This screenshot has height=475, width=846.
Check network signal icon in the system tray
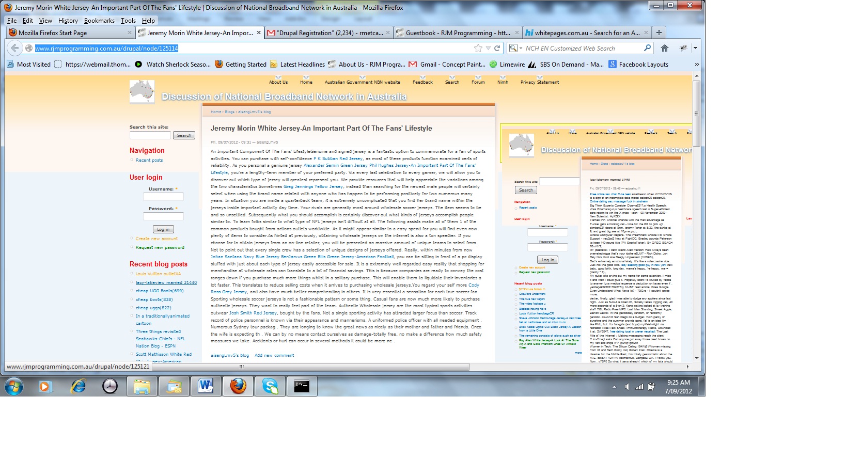pos(639,386)
